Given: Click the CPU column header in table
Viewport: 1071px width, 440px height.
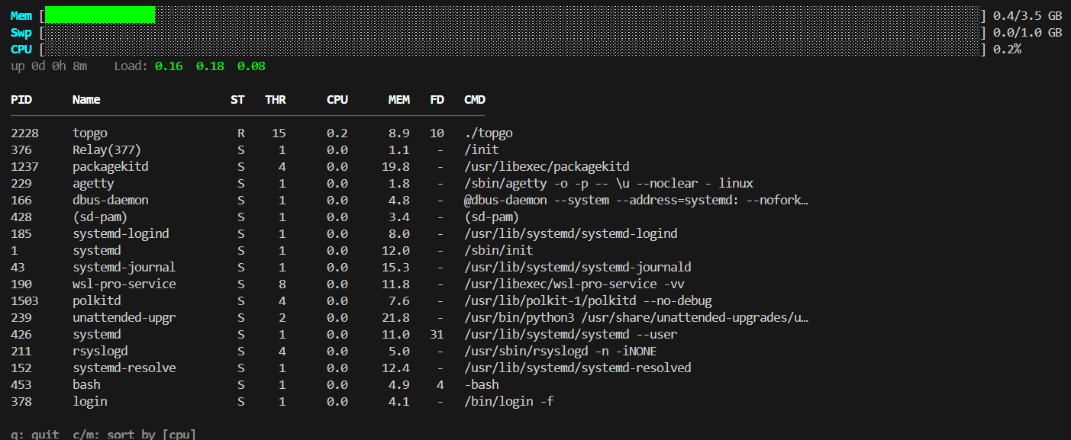Looking at the screenshot, I should pyautogui.click(x=337, y=100).
